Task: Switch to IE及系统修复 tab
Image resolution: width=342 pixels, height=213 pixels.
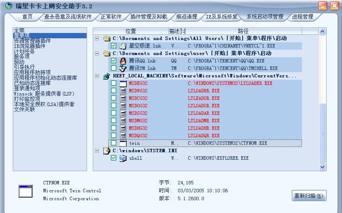Action: [x=222, y=17]
